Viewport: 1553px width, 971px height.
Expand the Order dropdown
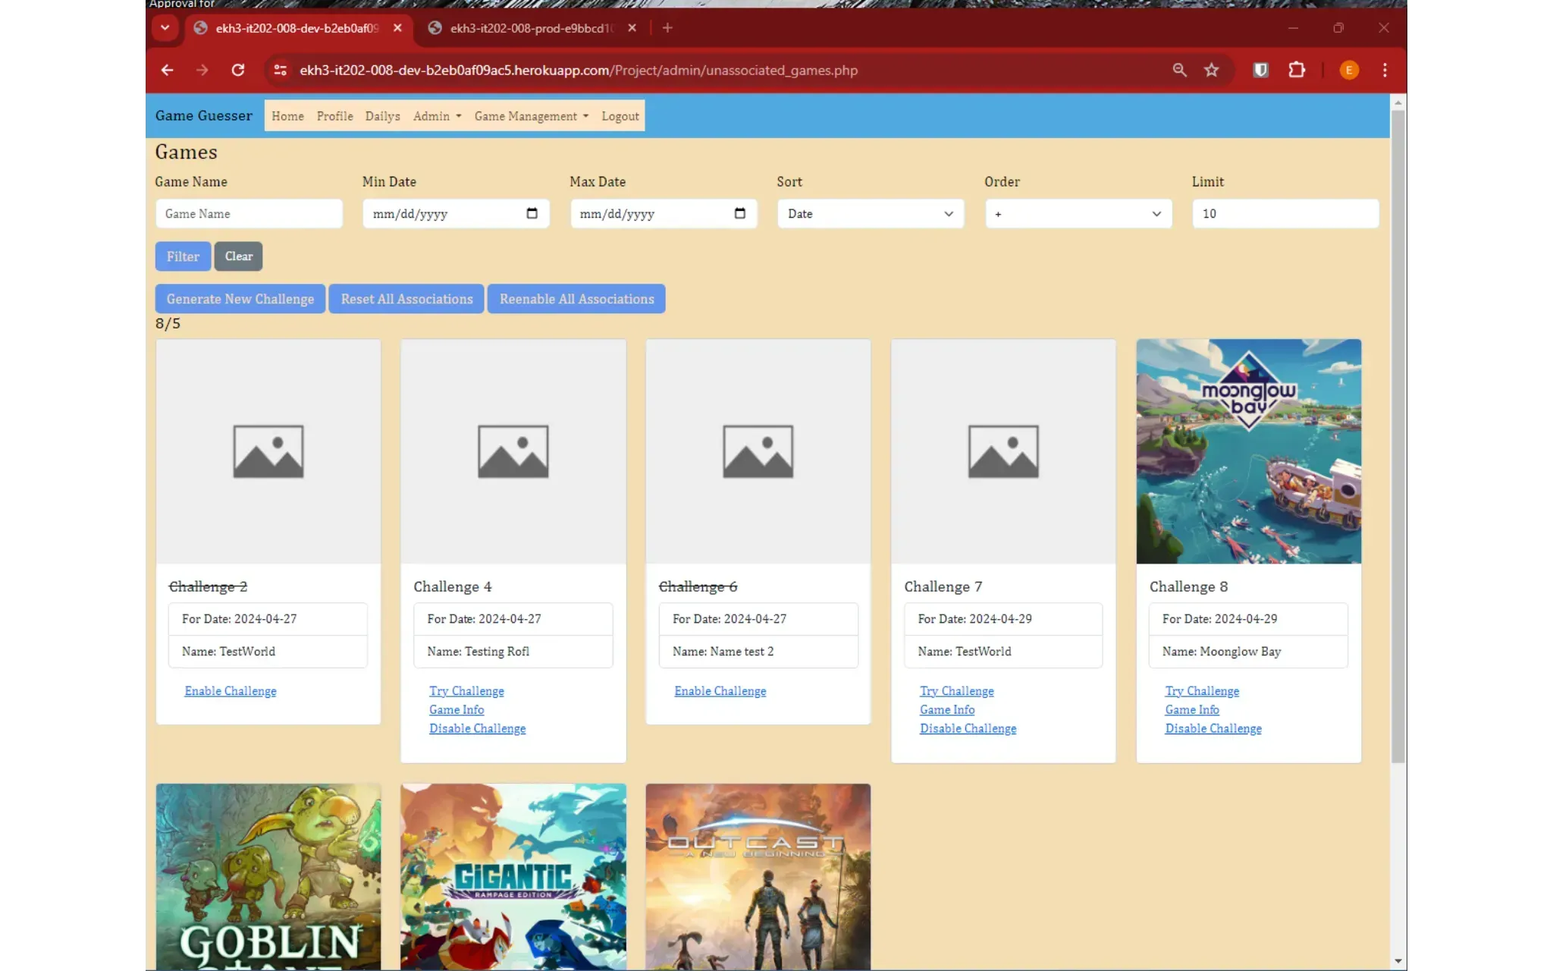[x=1078, y=213]
